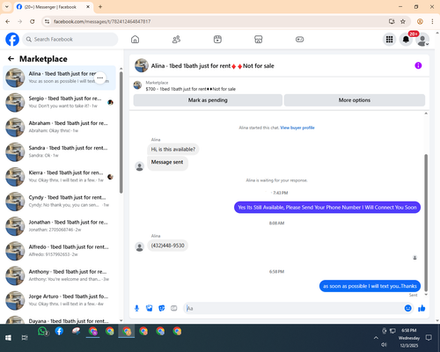Click the 'Yes Its Still Available' message
Image resolution: width=440 pixels, height=352 pixels.
[x=327, y=208]
